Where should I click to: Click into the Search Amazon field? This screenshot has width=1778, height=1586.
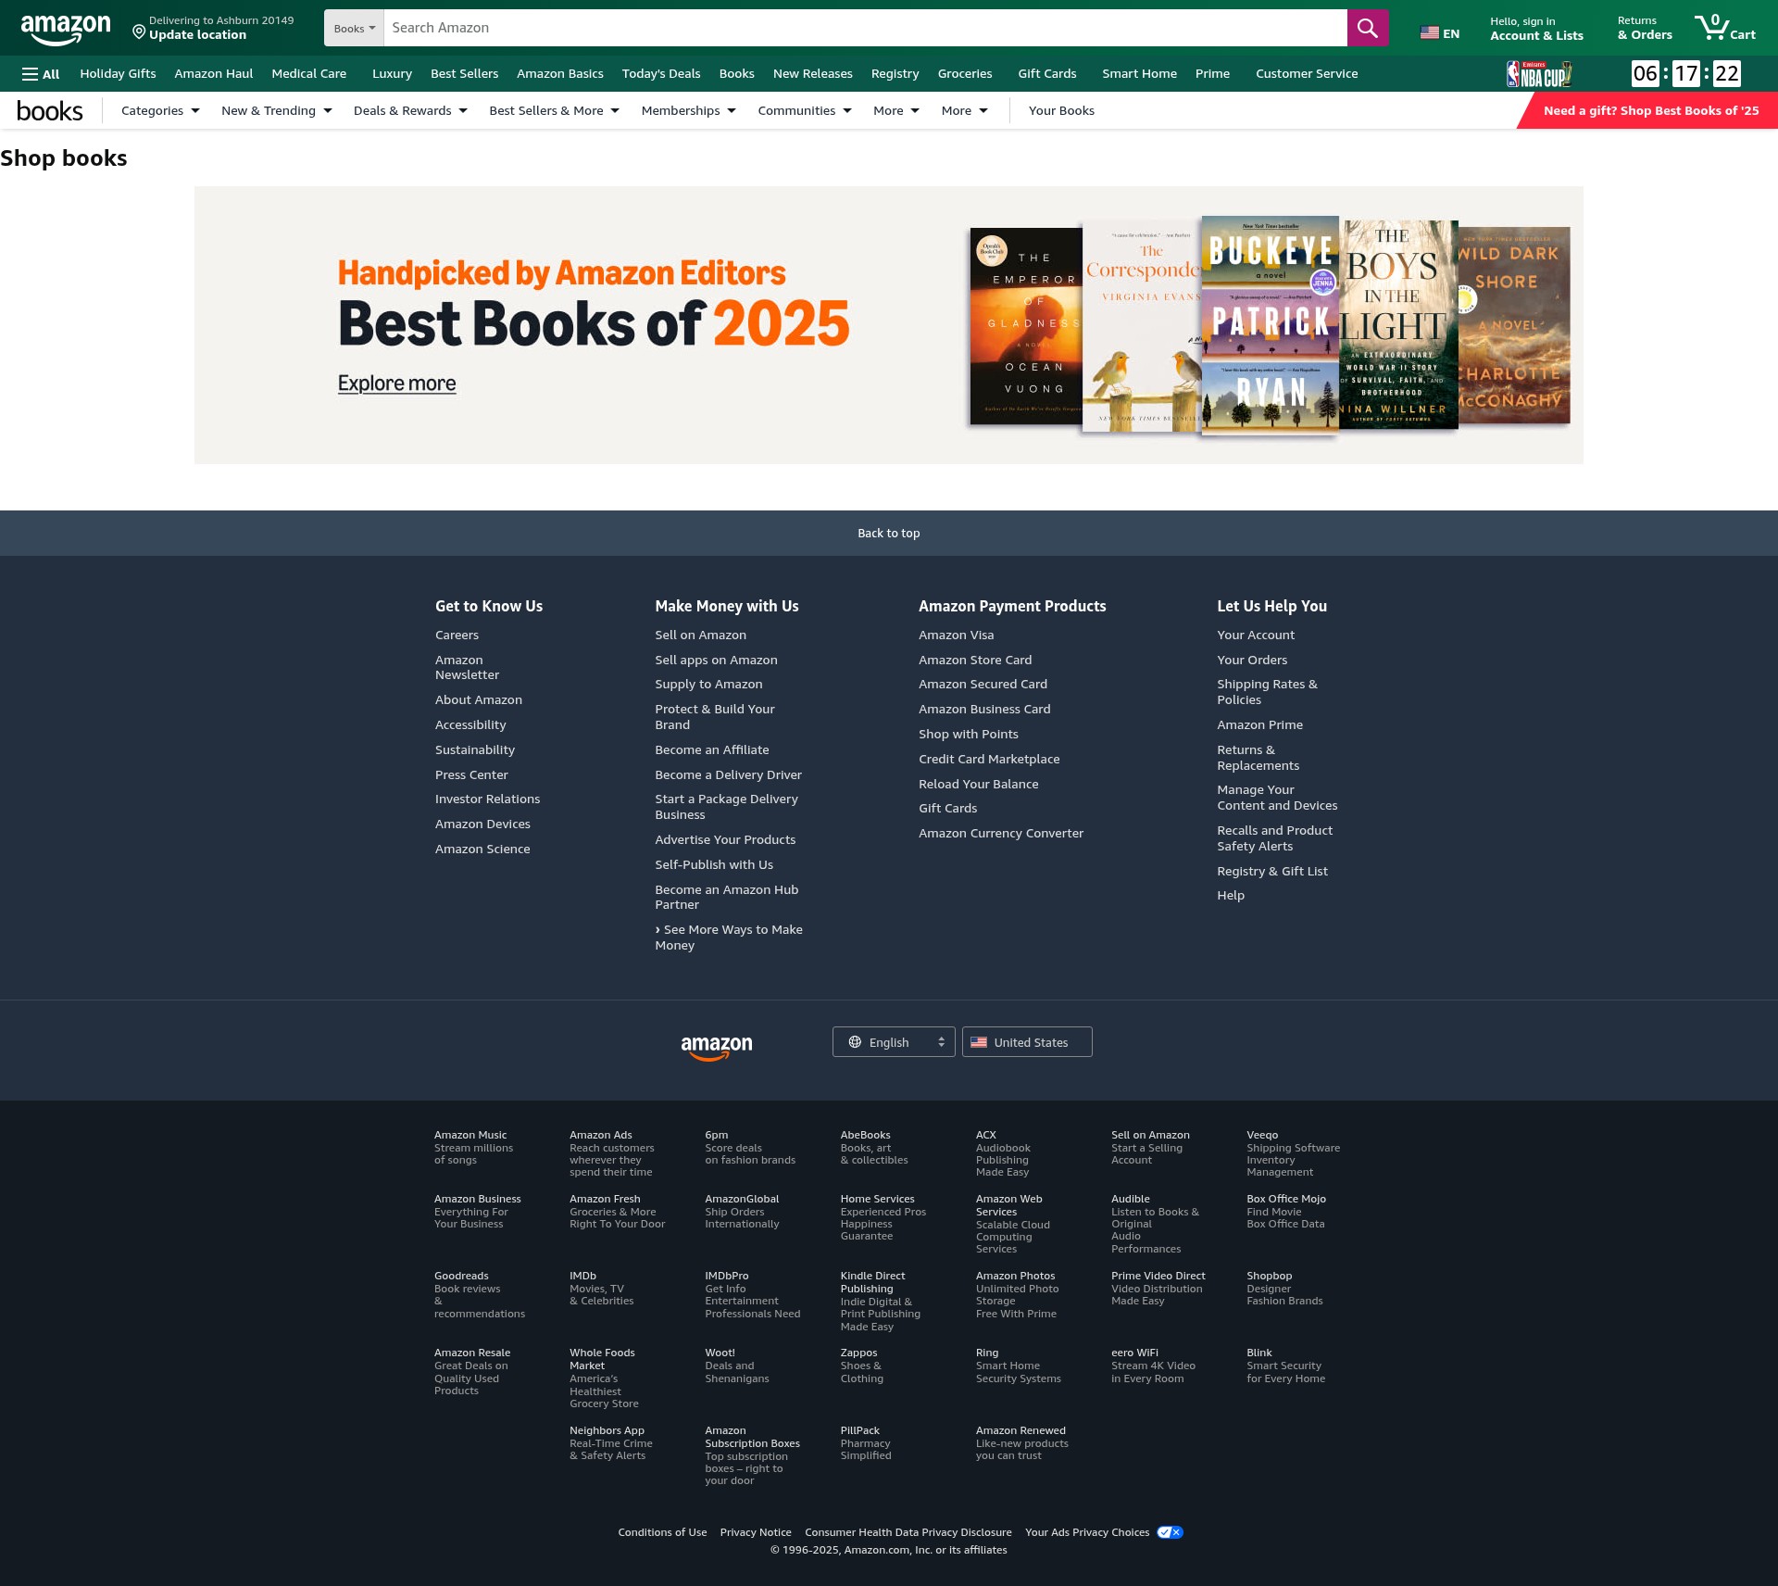tap(865, 28)
